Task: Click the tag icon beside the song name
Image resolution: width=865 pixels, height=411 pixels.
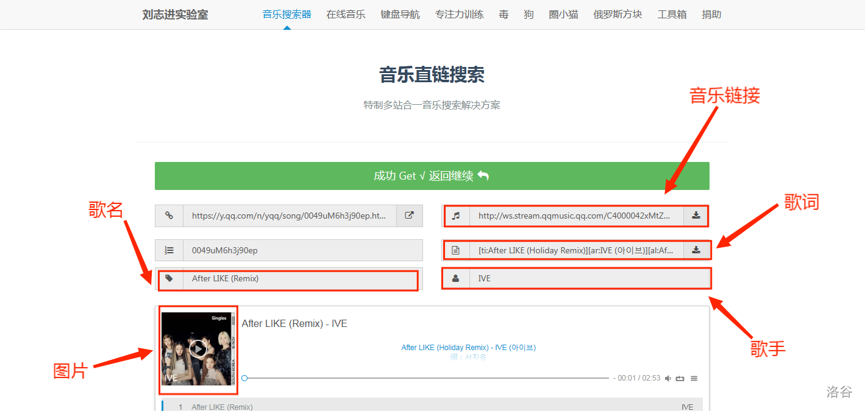Action: pos(169,279)
